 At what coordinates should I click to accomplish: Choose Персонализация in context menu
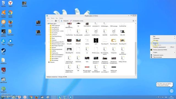(x=163, y=57)
